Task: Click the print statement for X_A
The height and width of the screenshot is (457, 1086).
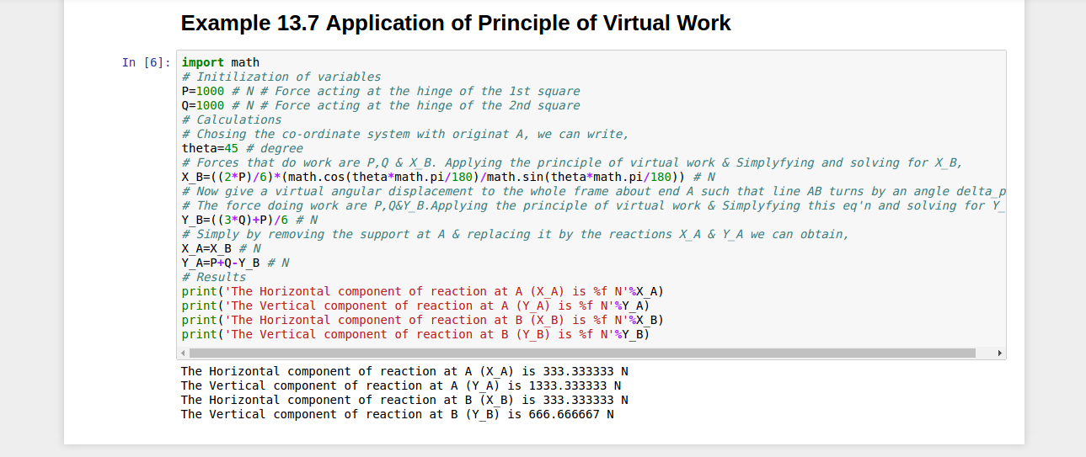Action: coord(416,291)
